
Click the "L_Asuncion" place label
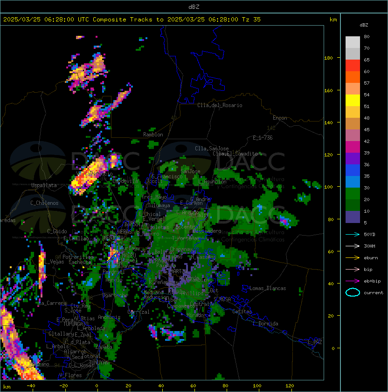pyautogui.click(x=212, y=182)
